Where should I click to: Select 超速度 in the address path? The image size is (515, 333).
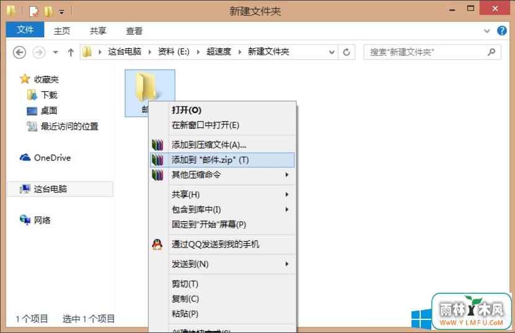coord(219,51)
